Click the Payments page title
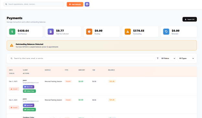 [15, 18]
